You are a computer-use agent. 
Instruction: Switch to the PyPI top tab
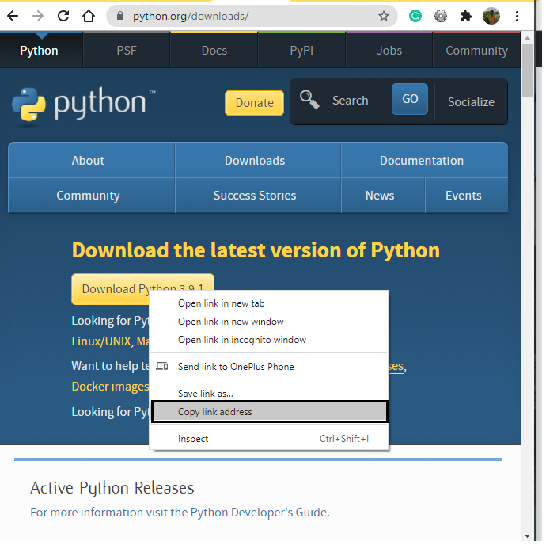301,51
